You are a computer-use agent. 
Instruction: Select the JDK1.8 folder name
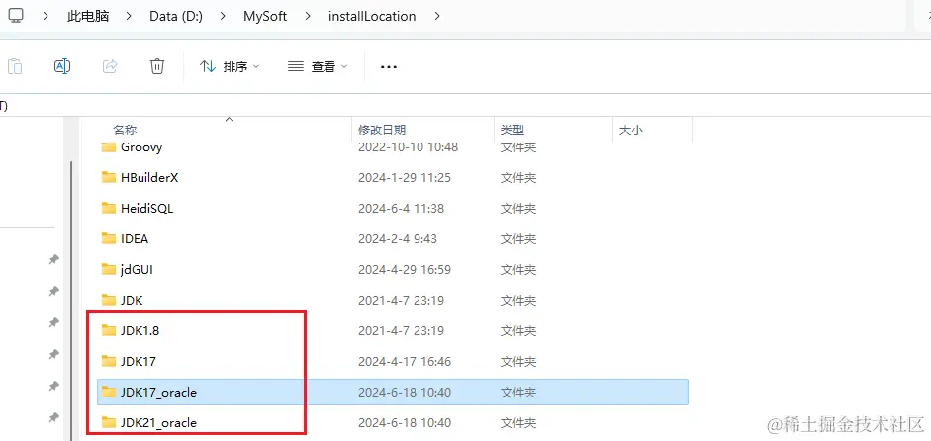pos(140,330)
